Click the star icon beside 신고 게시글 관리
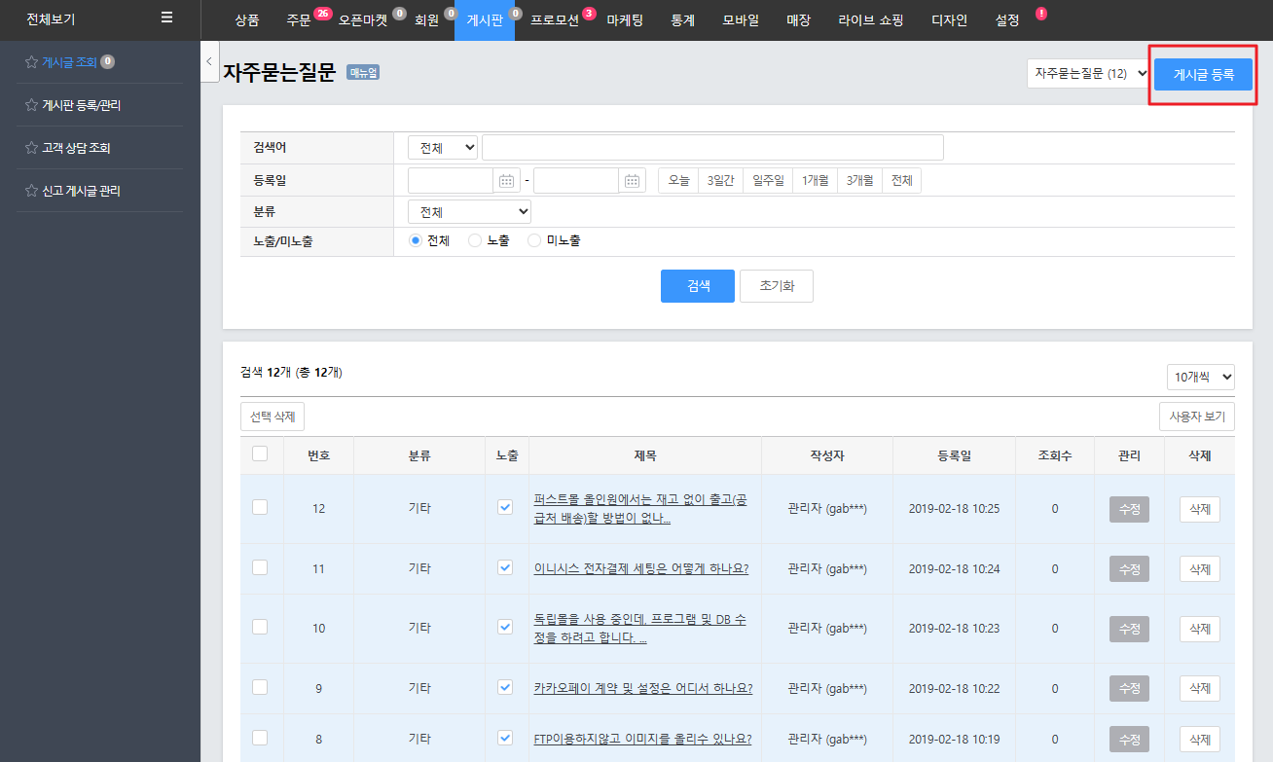1273x762 pixels. (x=31, y=191)
